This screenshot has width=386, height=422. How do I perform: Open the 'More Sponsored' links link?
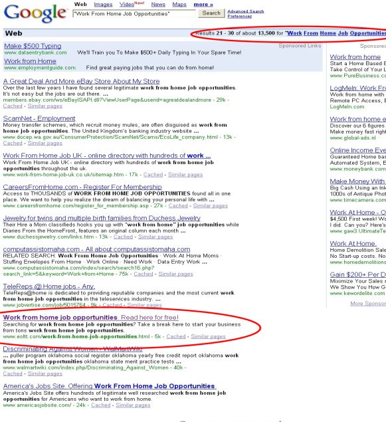[368, 304]
